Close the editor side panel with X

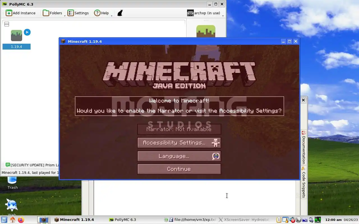coord(303,100)
